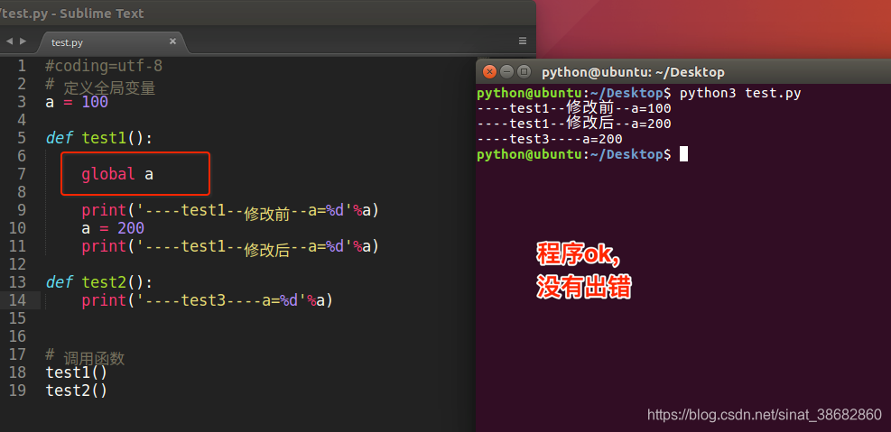Click terminal output '----test1--修改后--a=200'
Image resolution: width=891 pixels, height=432 pixels.
574,124
